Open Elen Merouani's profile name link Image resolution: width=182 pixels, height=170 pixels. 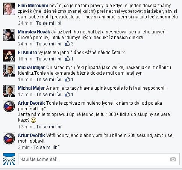pos(33,6)
